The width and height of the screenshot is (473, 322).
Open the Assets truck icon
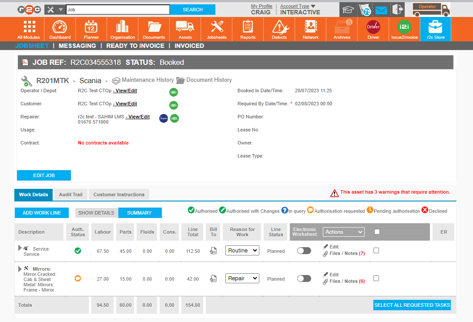(x=185, y=27)
